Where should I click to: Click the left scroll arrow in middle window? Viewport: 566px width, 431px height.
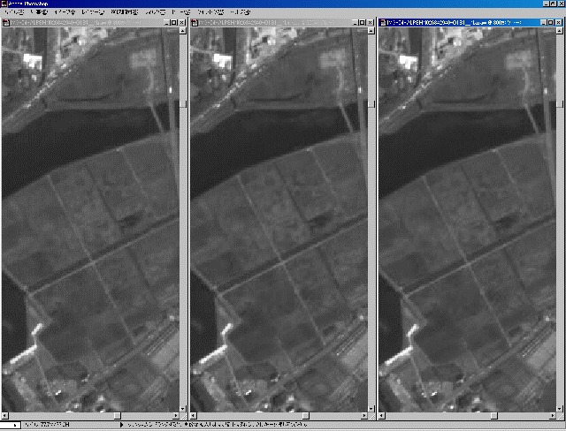(194, 416)
